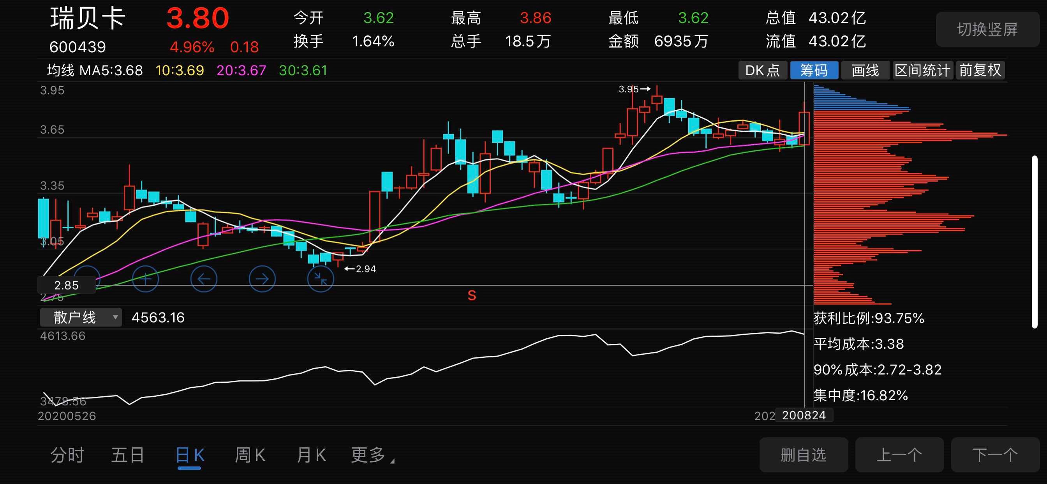Viewport: 1047px width, 484px height.
Task: Click the right arrow circle icon
Action: tap(262, 279)
